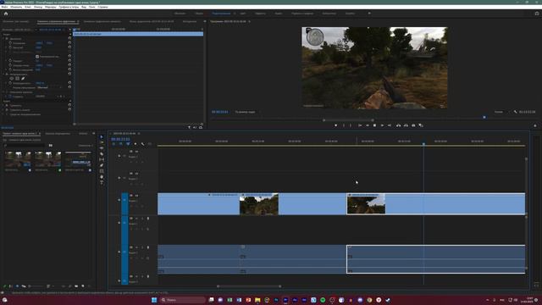Expand the Panner audio effect

click(x=3, y=114)
